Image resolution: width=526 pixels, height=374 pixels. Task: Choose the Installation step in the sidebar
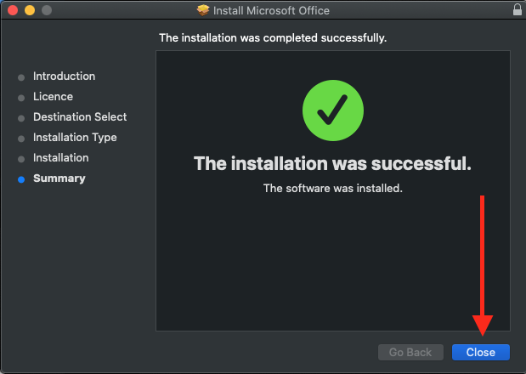[60, 158]
